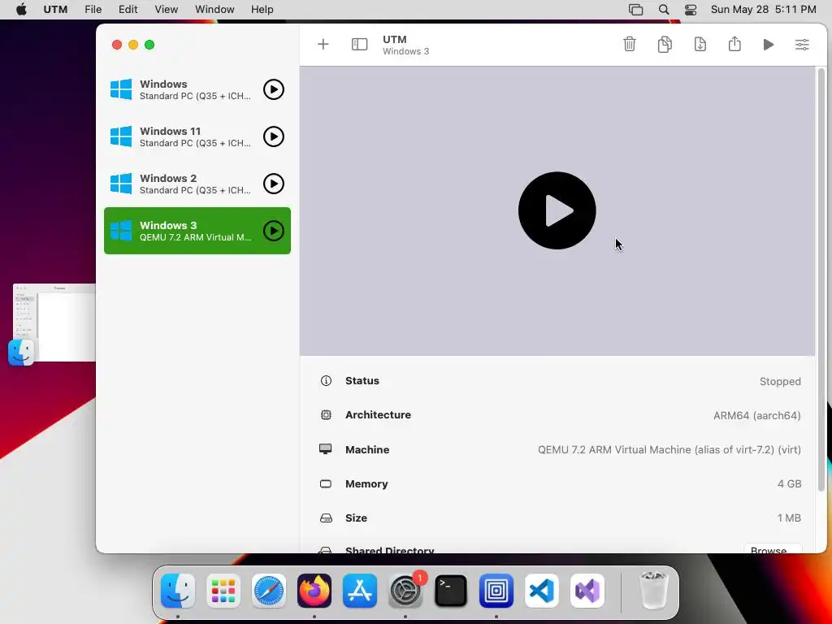832x624 pixels.
Task: Click the Memory icon
Action: point(326,484)
